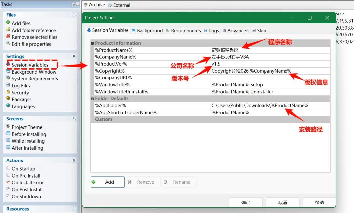Open the Skin tab
The image size is (354, 213).
click(x=259, y=30)
